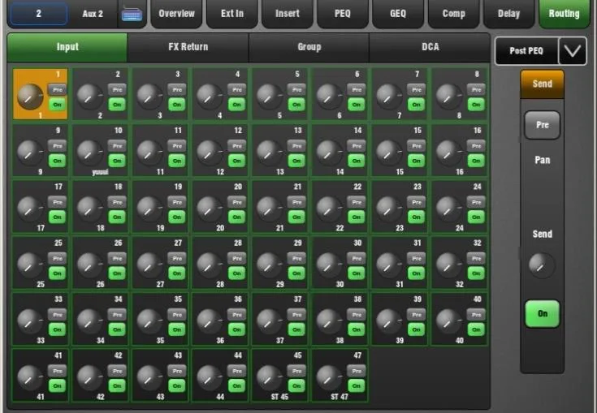This screenshot has width=597, height=413.
Task: Disable the On button for channel 8
Action: 476,105
